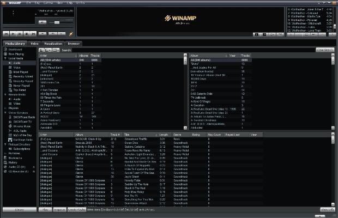This screenshot has height=218, width=338.
Task: Open the Winamp main menu icon
Action: (4, 3)
